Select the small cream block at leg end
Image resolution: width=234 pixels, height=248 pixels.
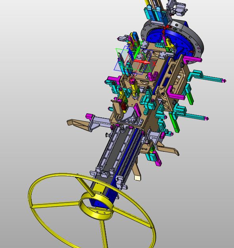tap(137, 177)
